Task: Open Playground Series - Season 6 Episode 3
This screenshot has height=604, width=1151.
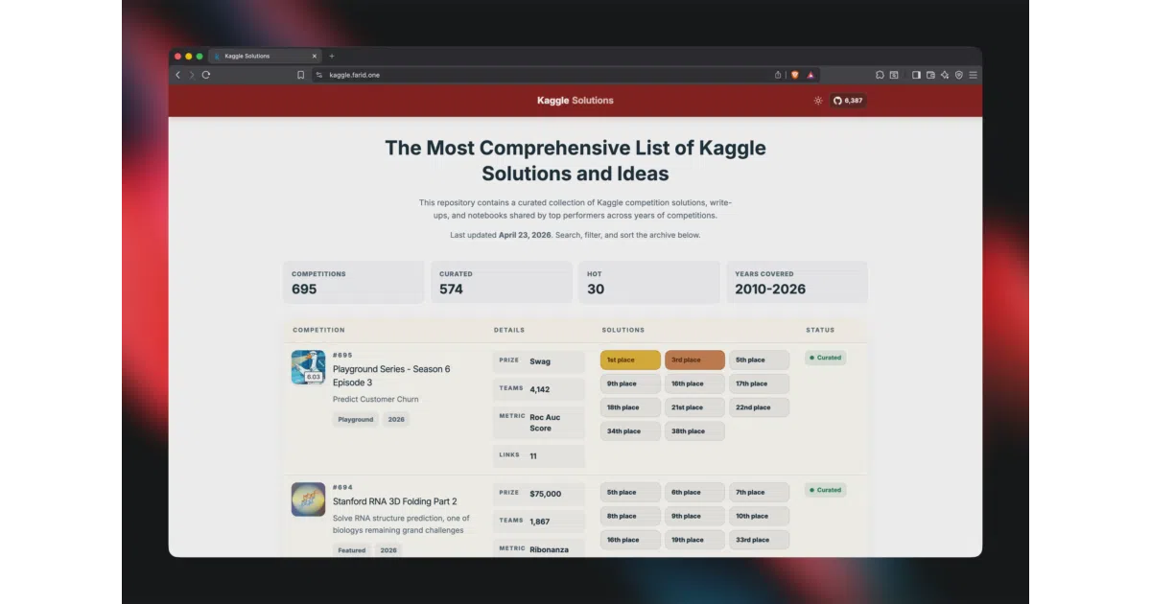Action: 391,376
